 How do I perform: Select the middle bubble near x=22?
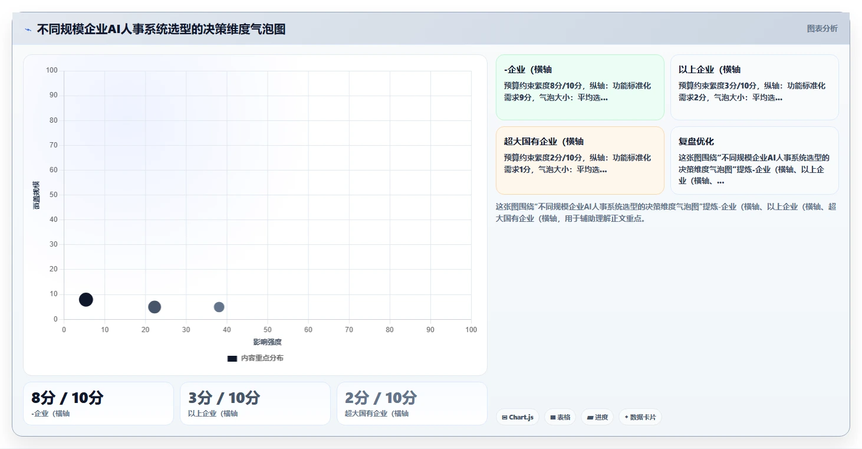(154, 307)
